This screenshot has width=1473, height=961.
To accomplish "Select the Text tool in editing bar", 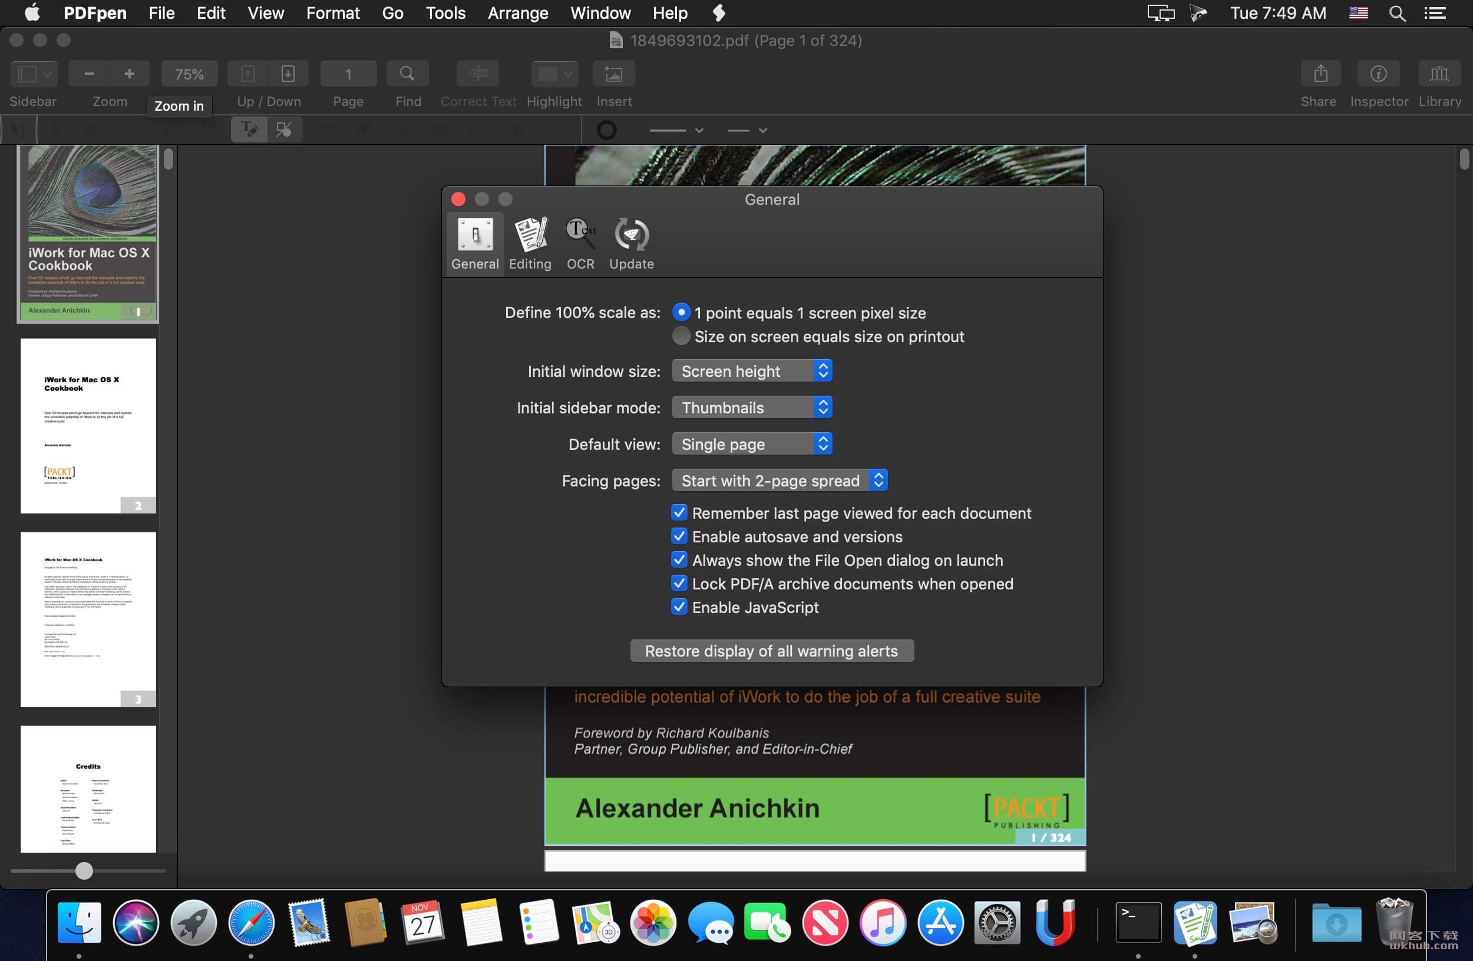I will click(249, 130).
